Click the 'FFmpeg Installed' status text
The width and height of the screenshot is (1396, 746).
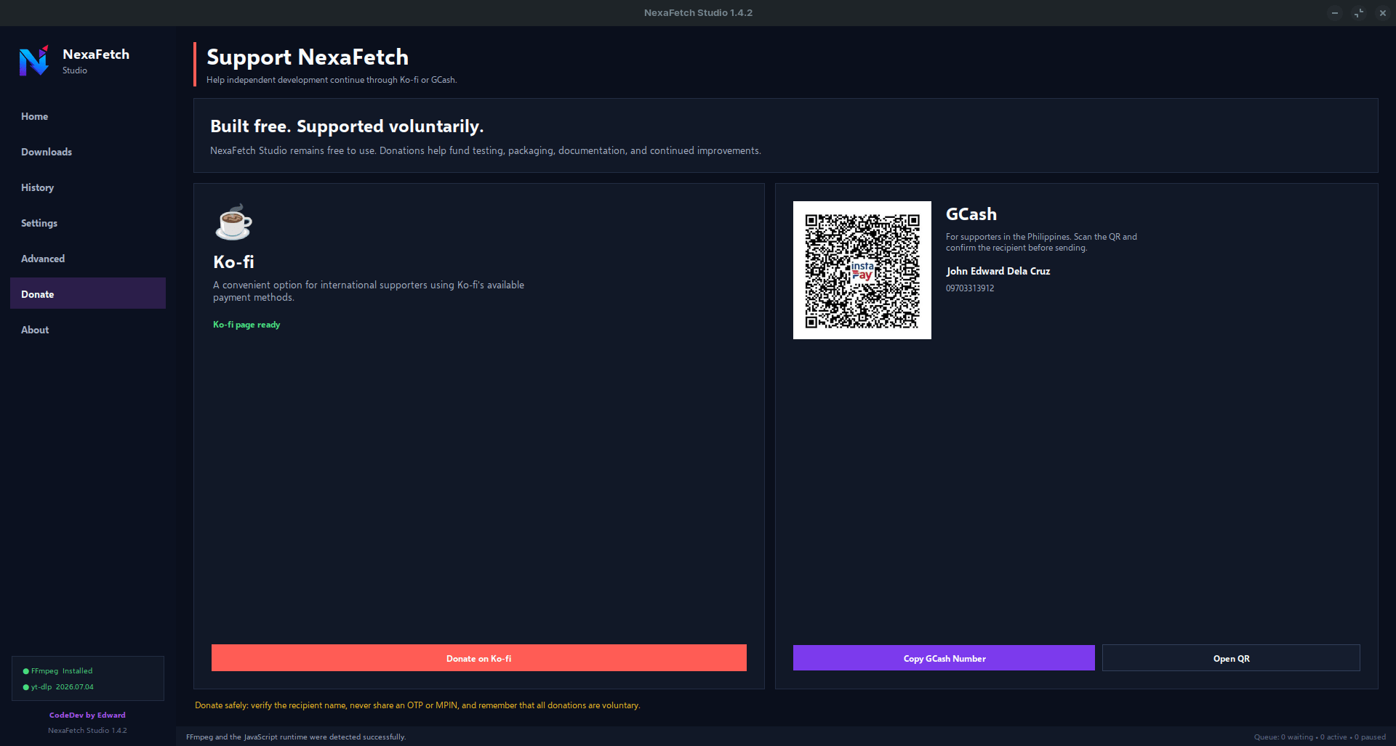pyautogui.click(x=62, y=671)
